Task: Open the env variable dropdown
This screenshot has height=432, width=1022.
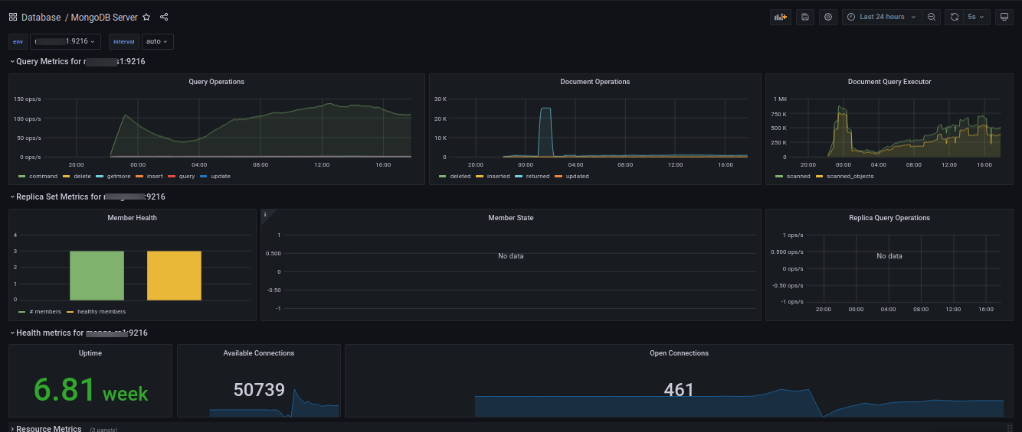Action: 65,41
